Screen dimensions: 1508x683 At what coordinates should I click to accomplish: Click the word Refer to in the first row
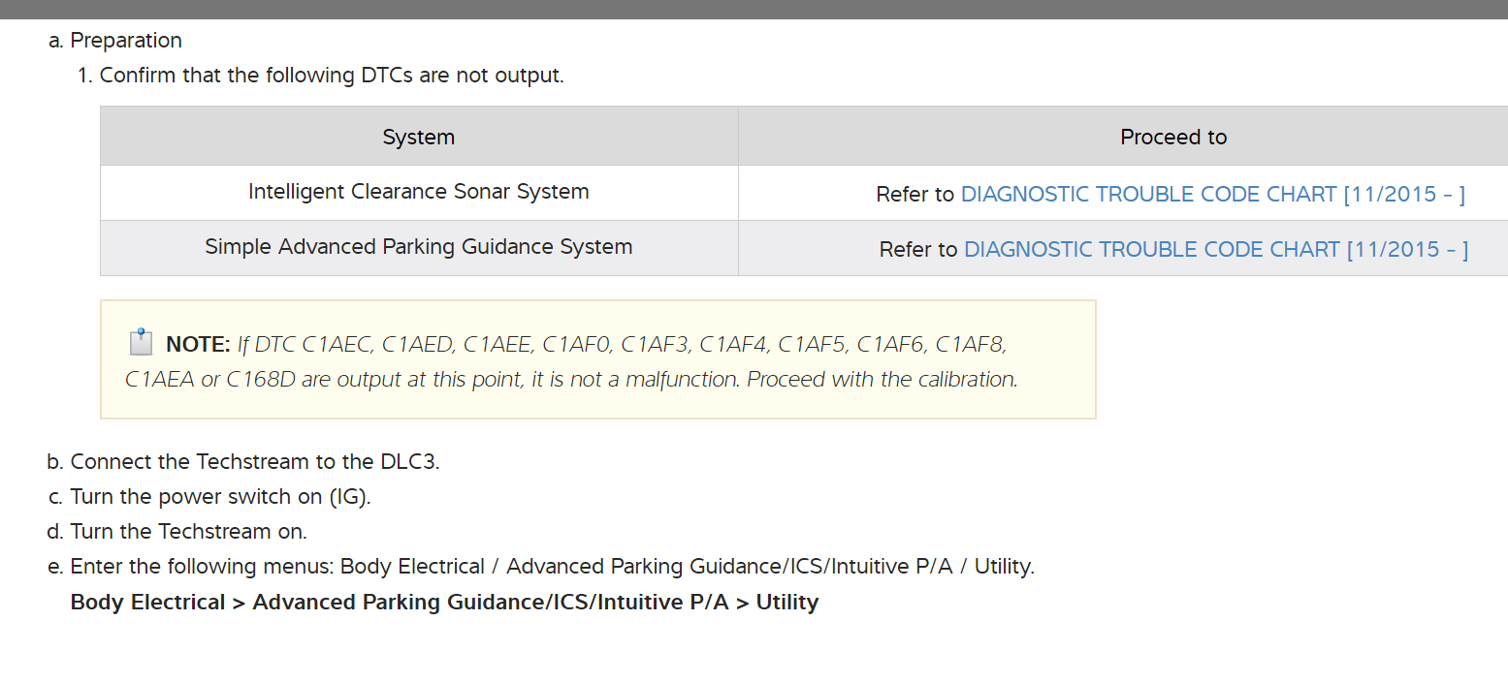(x=914, y=195)
